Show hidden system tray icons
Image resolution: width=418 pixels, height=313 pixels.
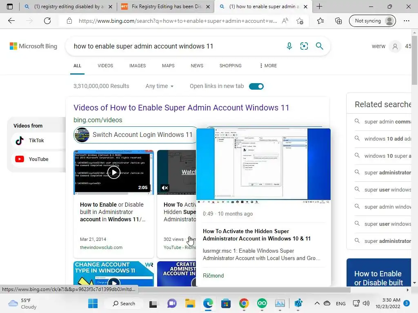coord(317,303)
